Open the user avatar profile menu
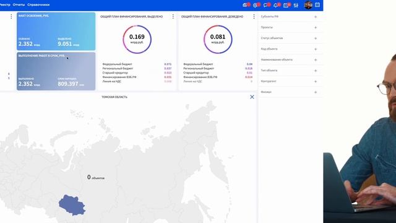 coord(308,5)
